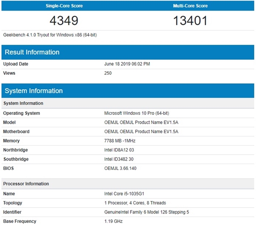Click the Views count 250
This screenshot has width=256, height=225.
point(108,73)
